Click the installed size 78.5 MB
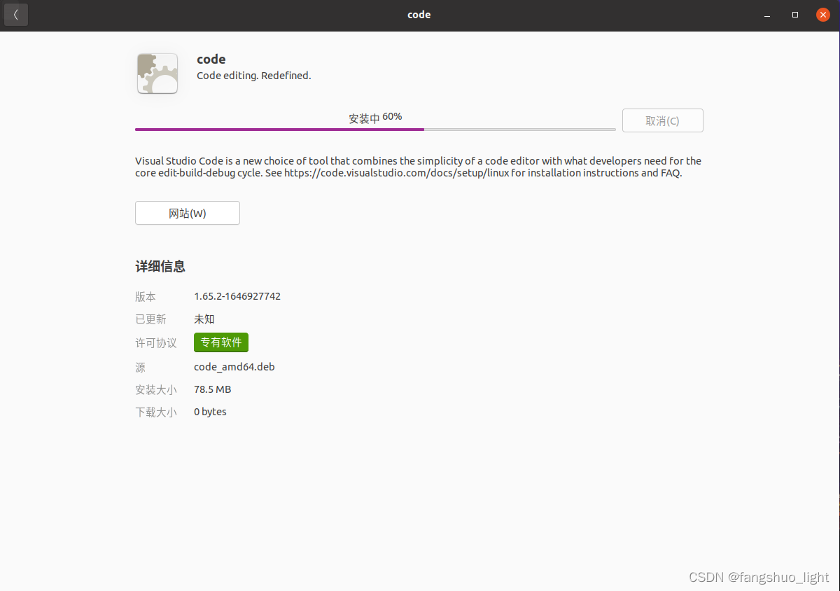840x591 pixels. (x=212, y=389)
